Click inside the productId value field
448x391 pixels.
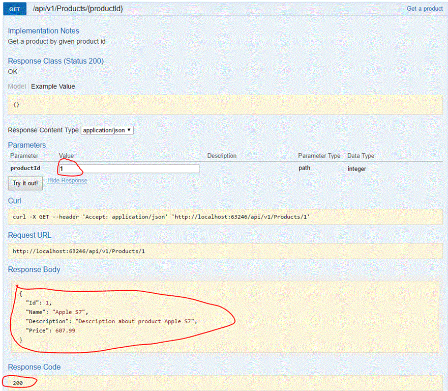click(127, 169)
